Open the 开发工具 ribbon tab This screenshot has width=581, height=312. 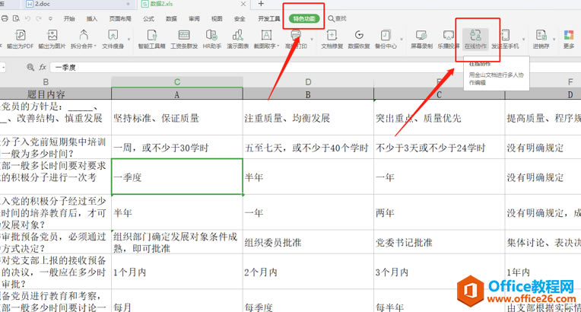(269, 18)
